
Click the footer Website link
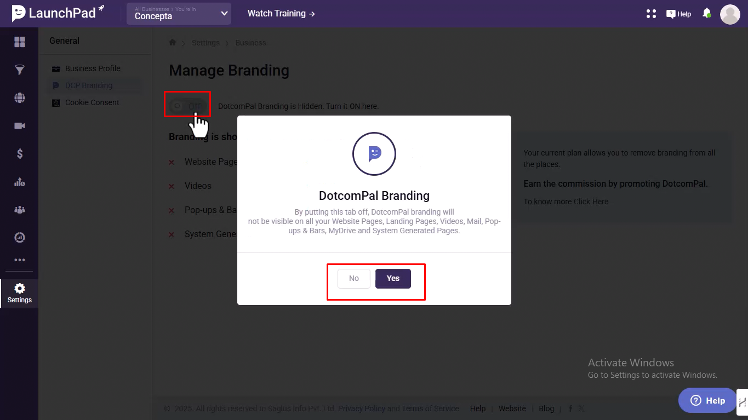tap(512, 409)
